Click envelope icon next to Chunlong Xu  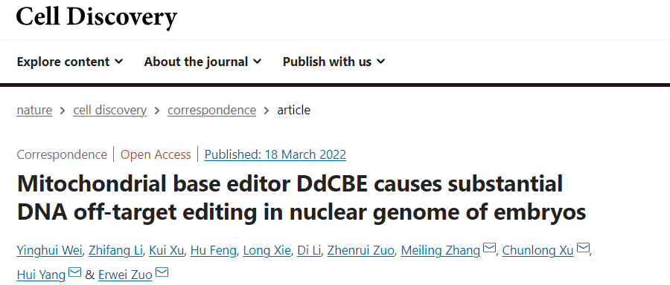583,248
